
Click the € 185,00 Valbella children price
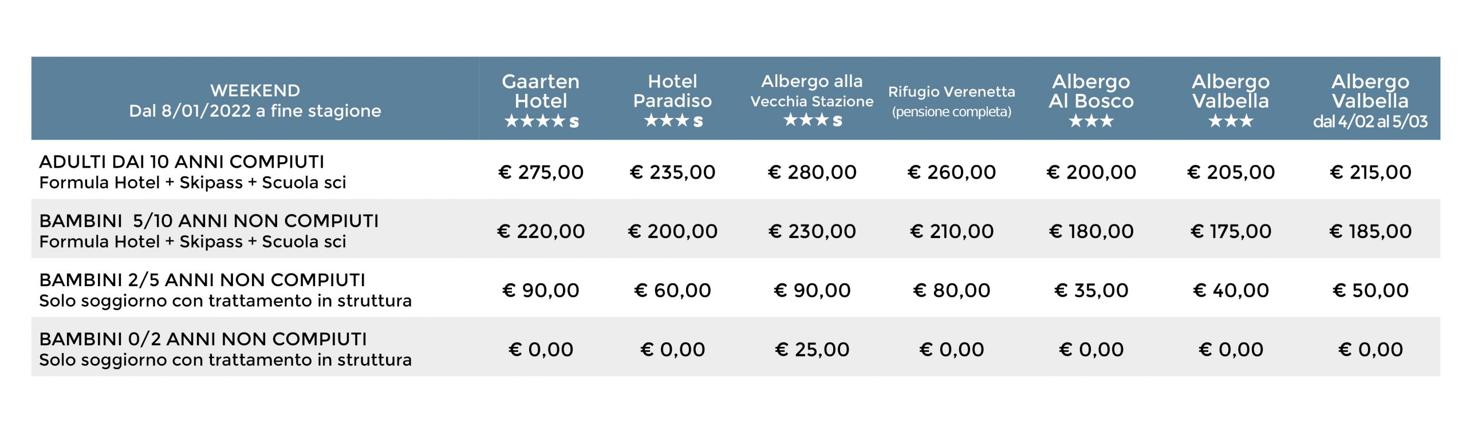(x=1370, y=231)
